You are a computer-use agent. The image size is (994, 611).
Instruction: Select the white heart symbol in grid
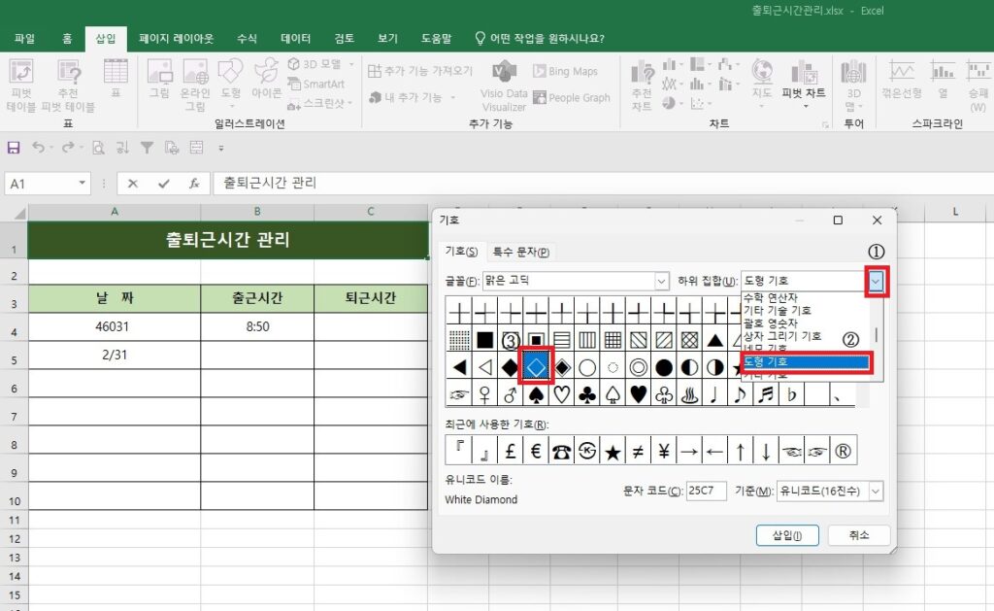click(562, 394)
